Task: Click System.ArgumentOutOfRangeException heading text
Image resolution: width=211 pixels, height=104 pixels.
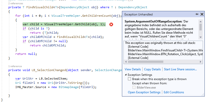Action: (153, 21)
